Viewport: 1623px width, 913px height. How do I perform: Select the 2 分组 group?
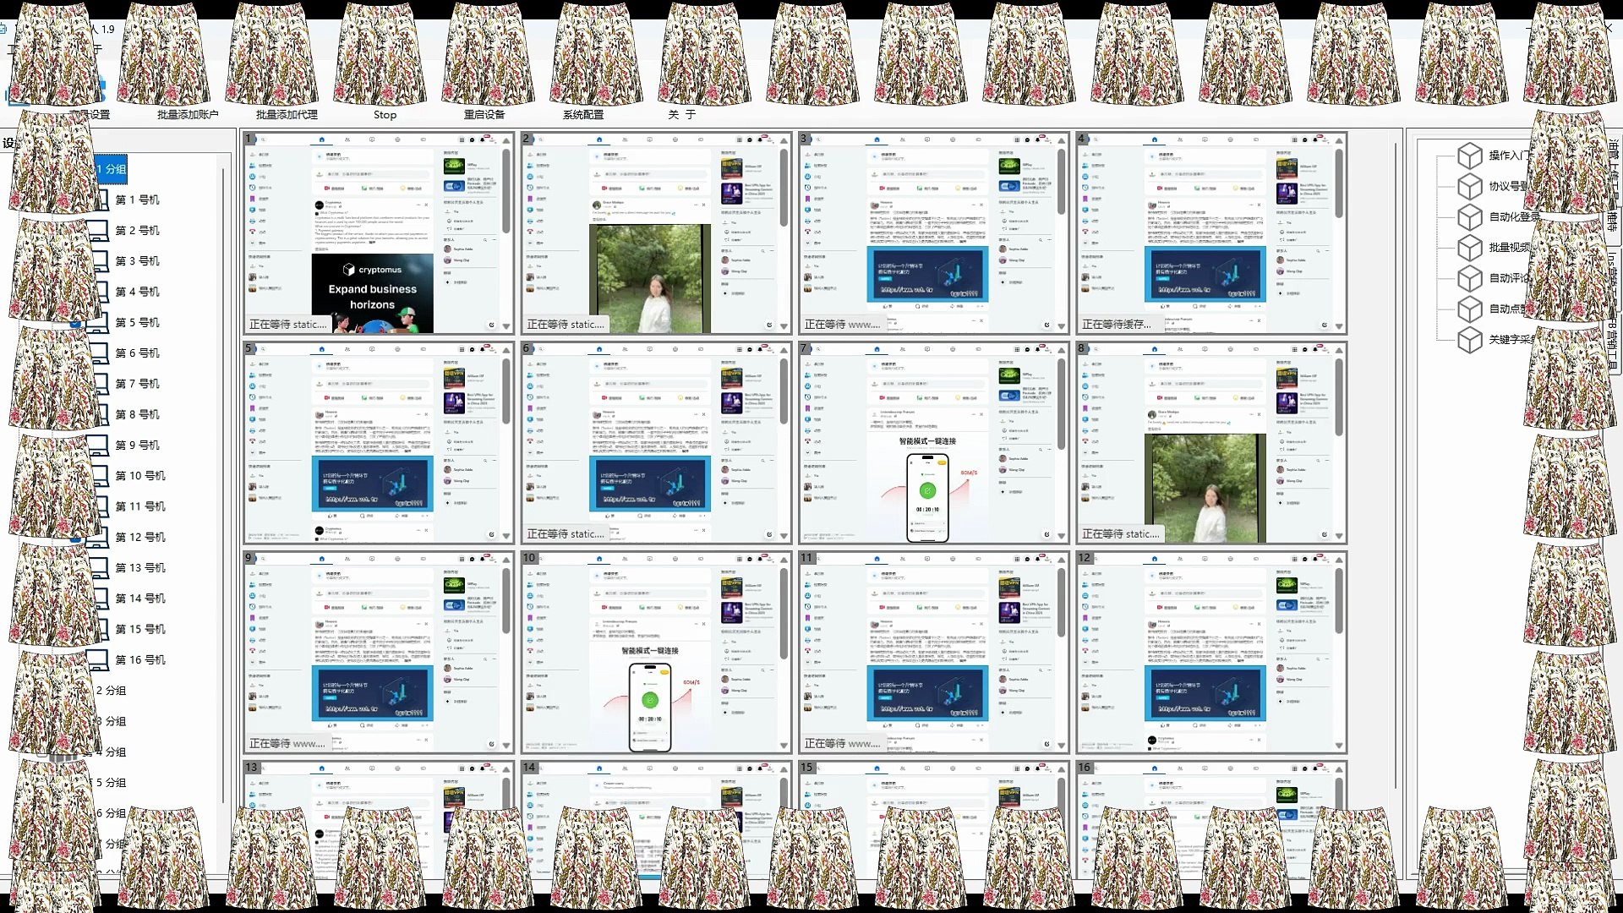111,691
